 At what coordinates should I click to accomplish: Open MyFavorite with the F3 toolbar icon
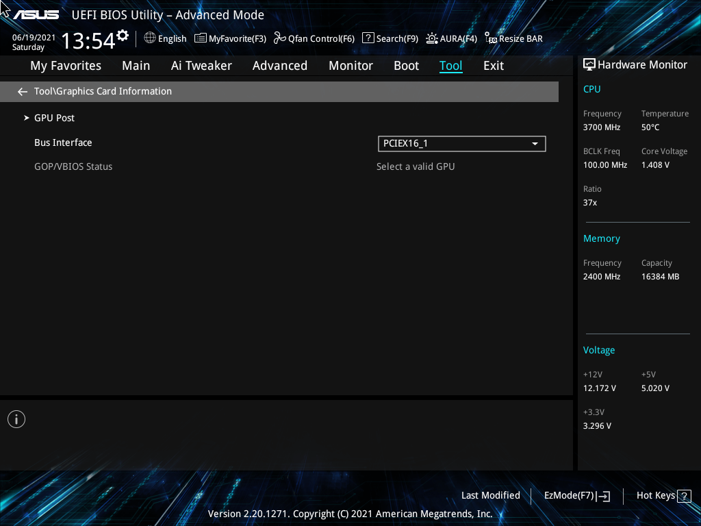pos(200,38)
